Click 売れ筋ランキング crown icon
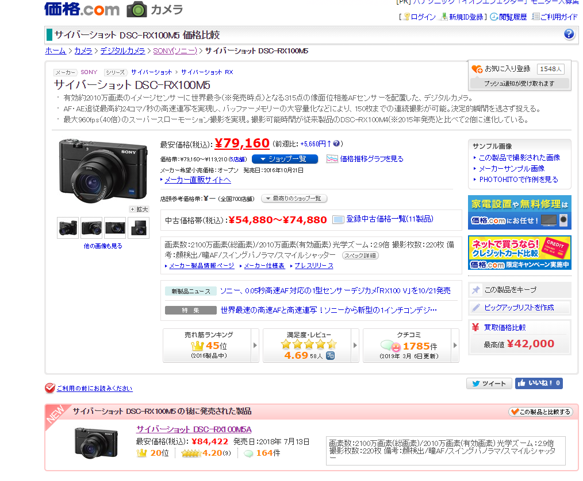This screenshot has width=583, height=481. click(x=197, y=346)
